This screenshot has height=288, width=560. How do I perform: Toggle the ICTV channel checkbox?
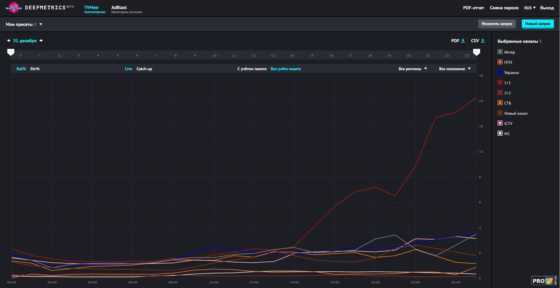click(x=500, y=123)
